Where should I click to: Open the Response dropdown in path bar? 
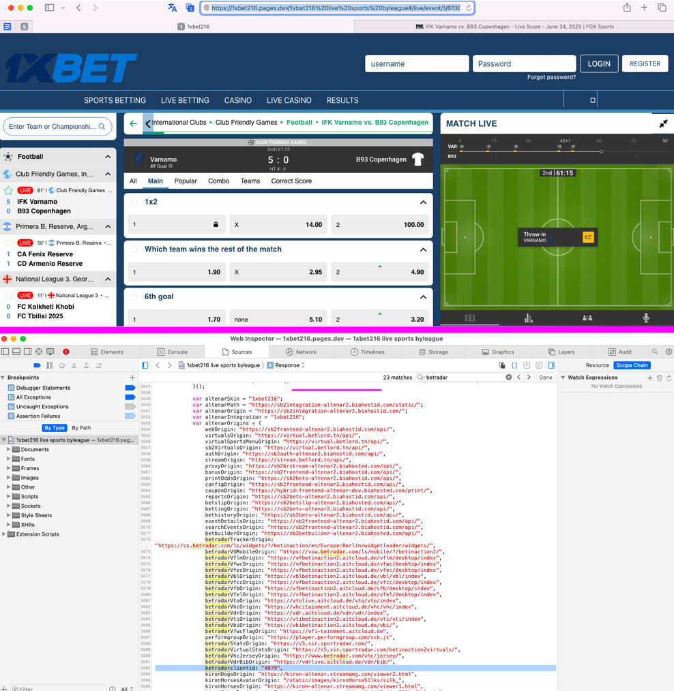tap(287, 365)
